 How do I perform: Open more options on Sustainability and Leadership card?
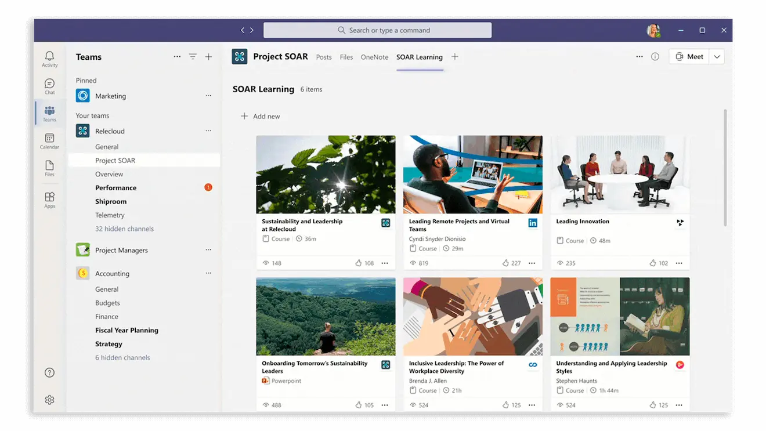tap(385, 263)
